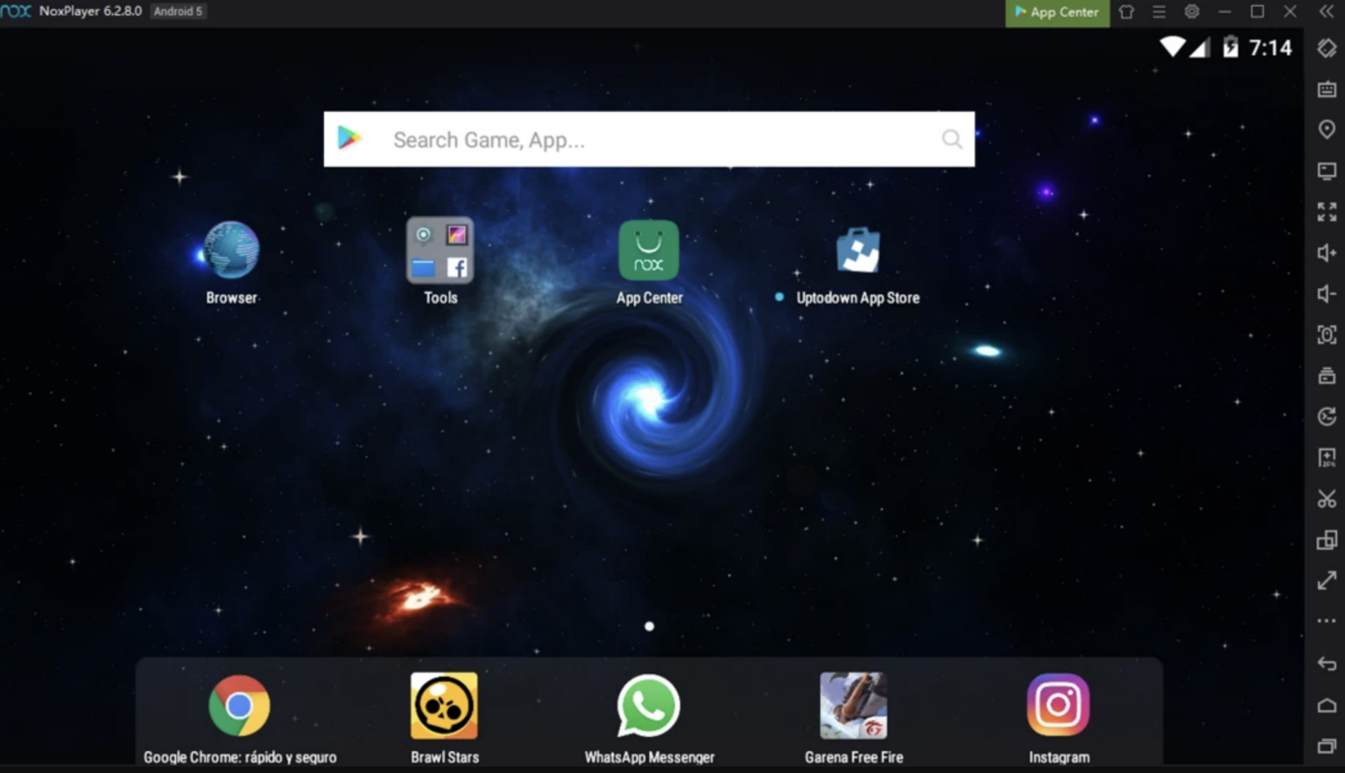
Task: Take a screenshot with the sidebar camera icon
Action: tap(1326, 334)
